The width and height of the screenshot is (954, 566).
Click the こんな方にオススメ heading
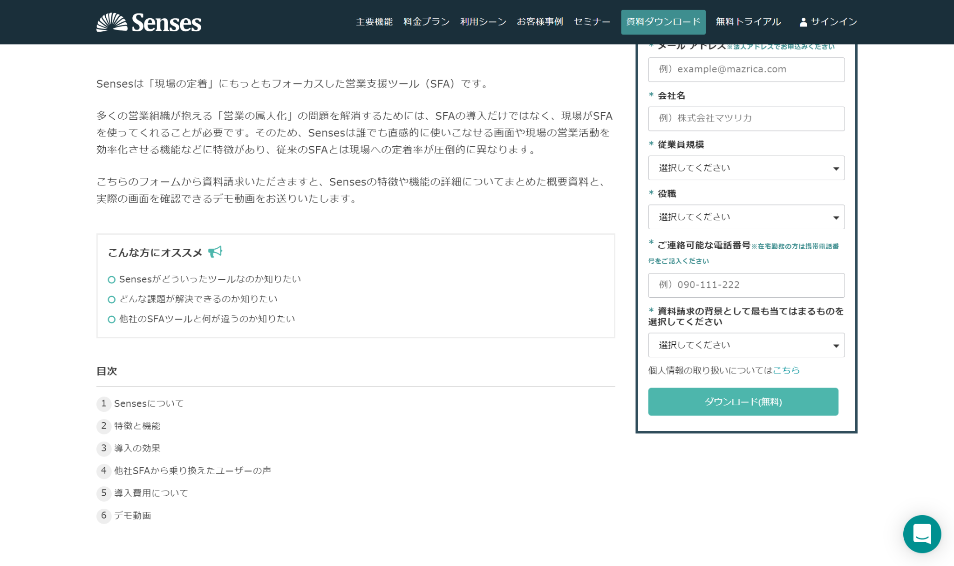[x=155, y=252]
